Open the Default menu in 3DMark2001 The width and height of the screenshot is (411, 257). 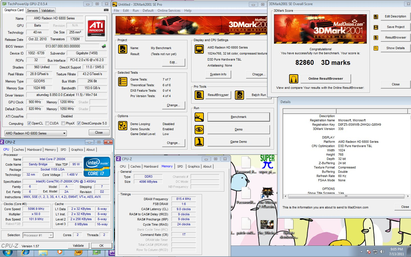(x=148, y=11)
